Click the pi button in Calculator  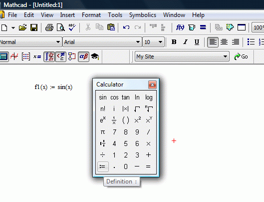pos(103,132)
